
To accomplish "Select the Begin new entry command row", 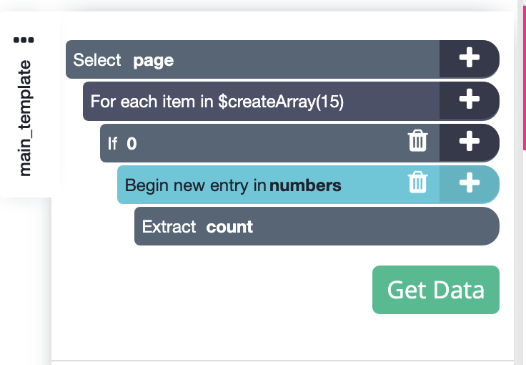I will click(372, 185).
